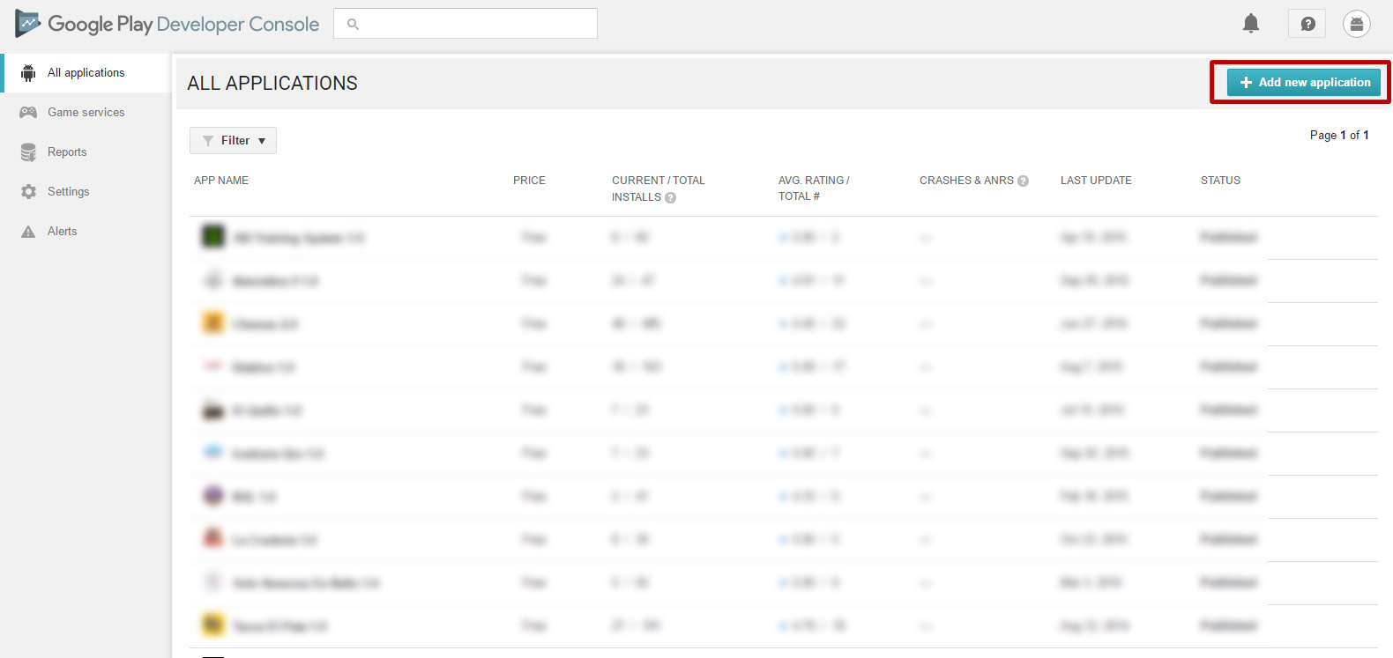Click help icon next to Installs column
This screenshot has height=658, width=1393.
(670, 198)
